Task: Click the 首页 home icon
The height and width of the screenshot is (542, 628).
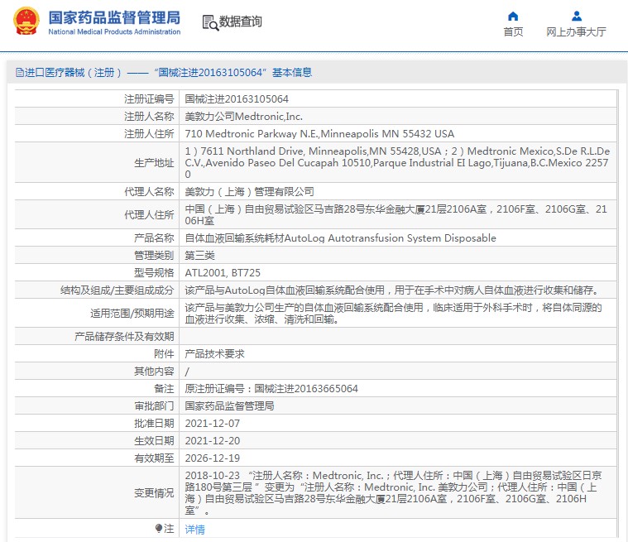Action: coord(513,16)
